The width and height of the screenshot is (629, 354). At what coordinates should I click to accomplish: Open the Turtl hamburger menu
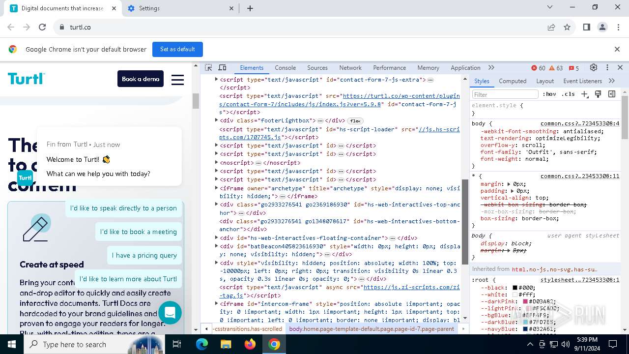click(177, 79)
